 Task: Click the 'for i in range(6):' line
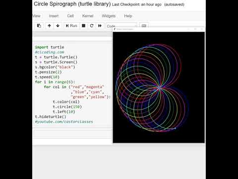point(55,82)
